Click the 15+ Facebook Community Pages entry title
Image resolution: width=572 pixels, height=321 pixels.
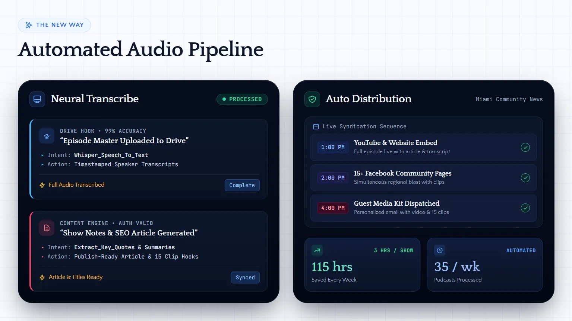[x=402, y=173]
